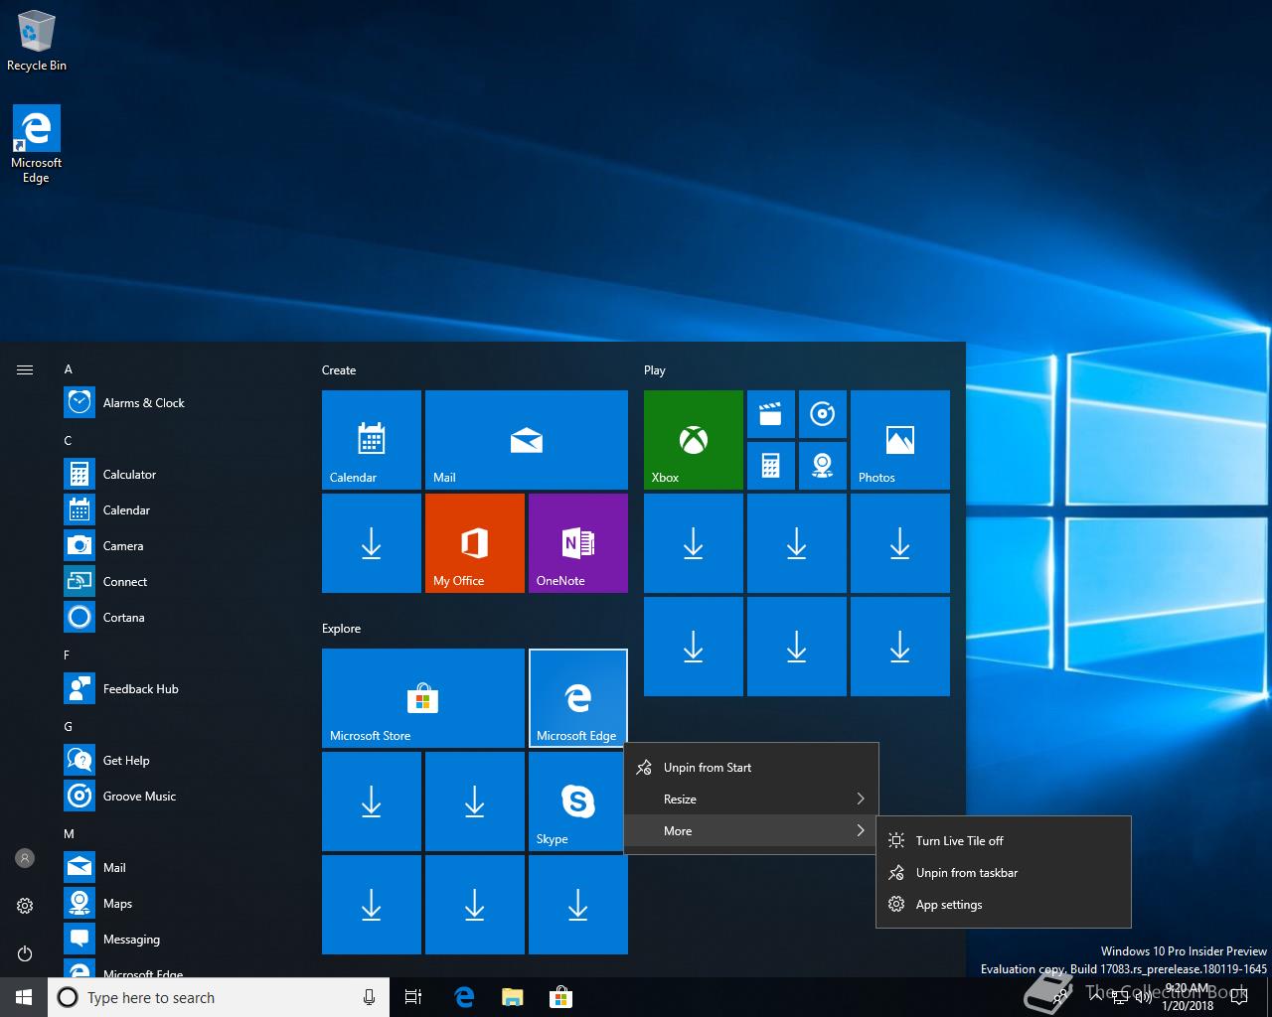Open the Calendar tile in Create group

click(372, 440)
